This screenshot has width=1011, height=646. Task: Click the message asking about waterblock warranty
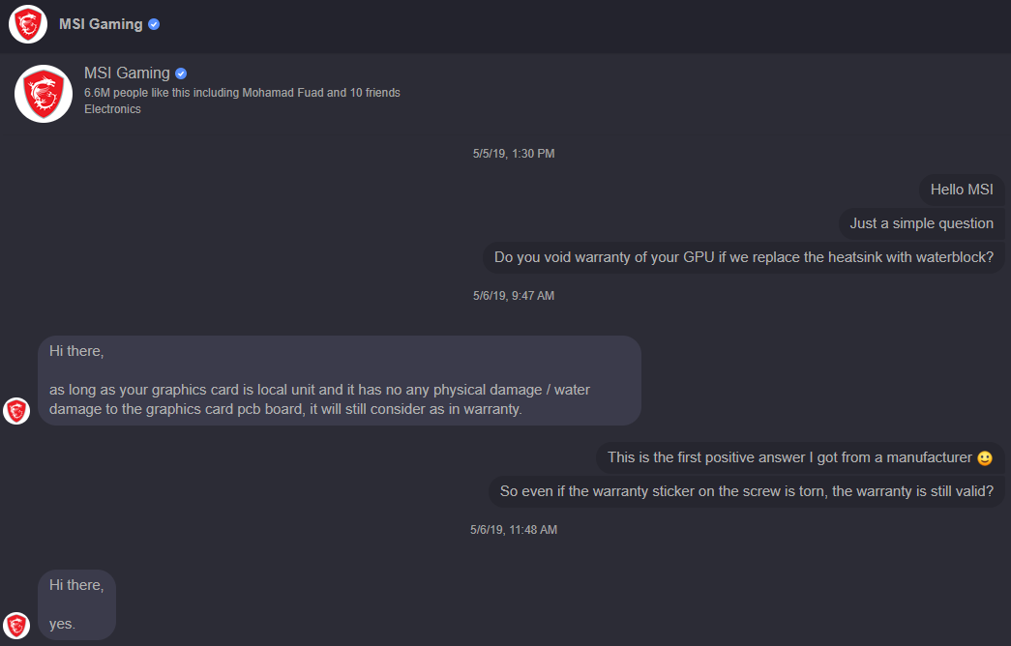pyautogui.click(x=743, y=257)
